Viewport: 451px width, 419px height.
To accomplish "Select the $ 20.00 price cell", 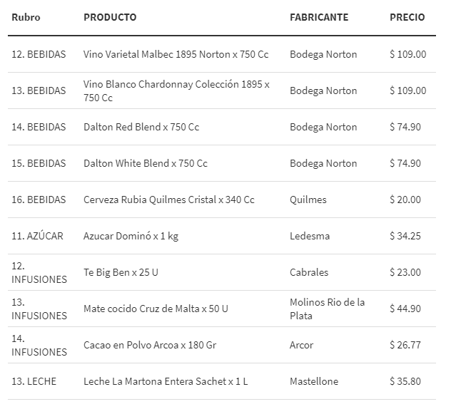I will point(405,200).
